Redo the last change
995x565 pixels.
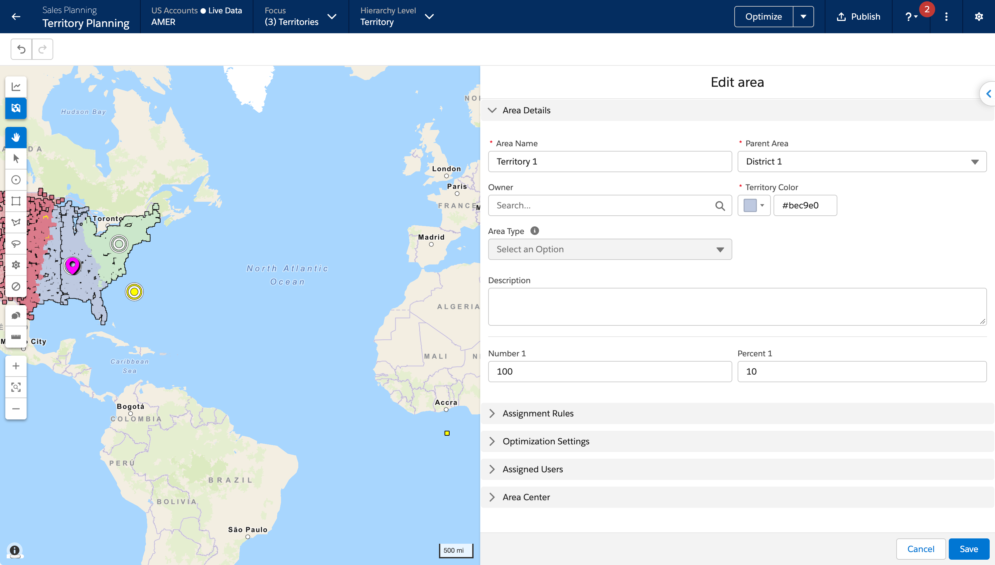[42, 49]
